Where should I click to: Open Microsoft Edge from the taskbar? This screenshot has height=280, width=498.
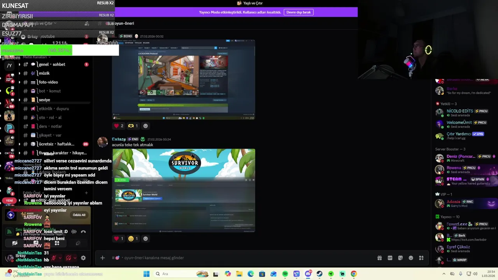tap(251, 274)
